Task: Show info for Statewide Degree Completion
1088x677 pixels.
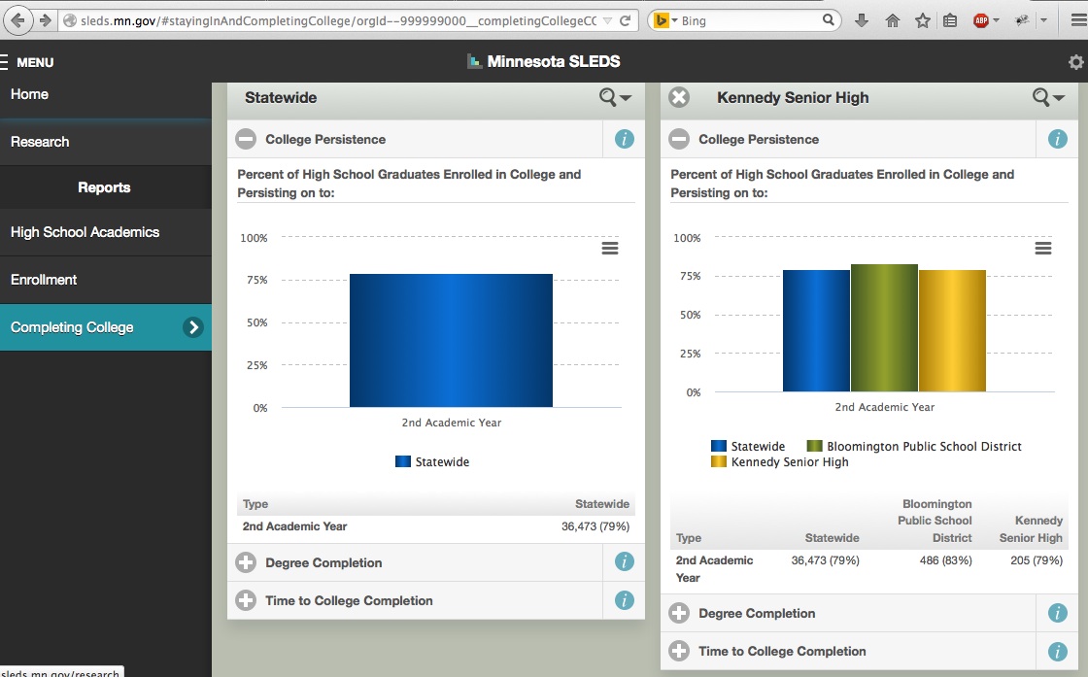Action: 625,561
